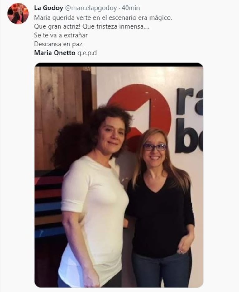Click the black bar atop the photo

119,65
